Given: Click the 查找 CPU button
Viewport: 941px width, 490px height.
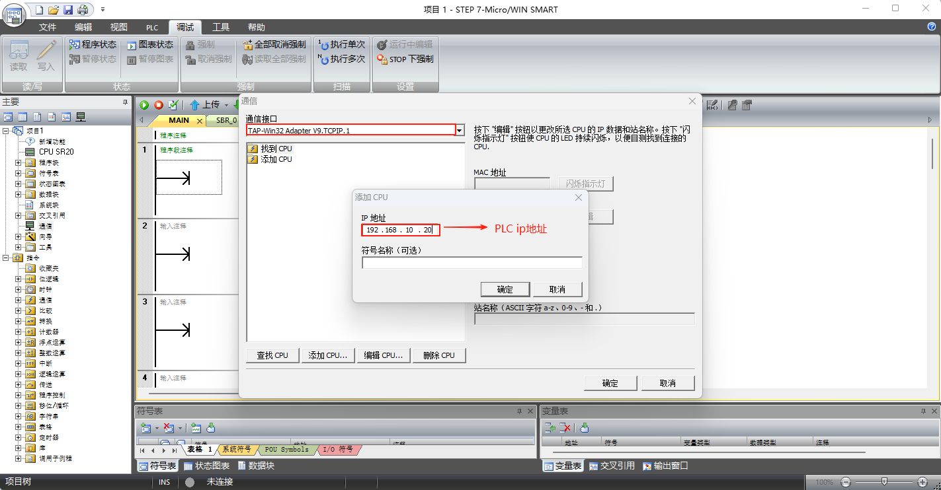Looking at the screenshot, I should coord(272,355).
